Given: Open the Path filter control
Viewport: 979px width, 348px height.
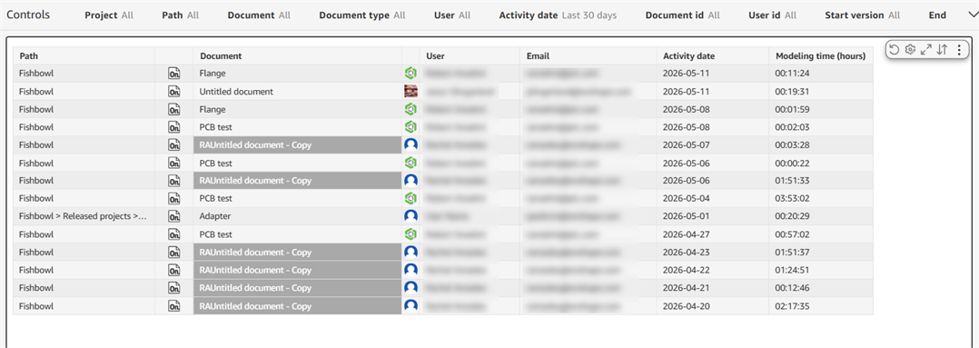Looking at the screenshot, I should (x=180, y=15).
